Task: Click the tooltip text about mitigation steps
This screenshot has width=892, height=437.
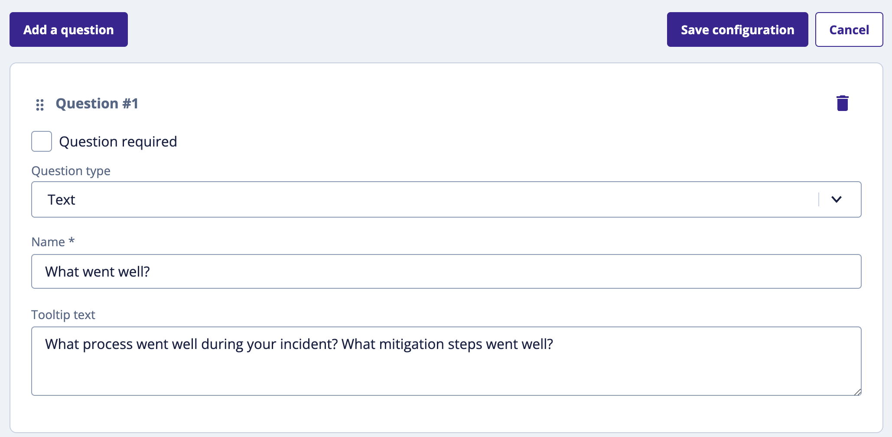Action: [x=447, y=344]
